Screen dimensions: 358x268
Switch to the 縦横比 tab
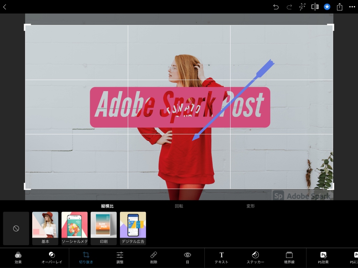(107, 206)
